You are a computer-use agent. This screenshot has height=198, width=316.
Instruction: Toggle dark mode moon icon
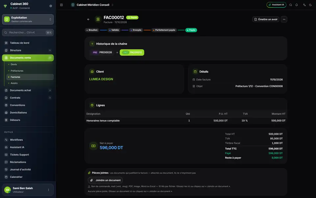tap(310, 5)
